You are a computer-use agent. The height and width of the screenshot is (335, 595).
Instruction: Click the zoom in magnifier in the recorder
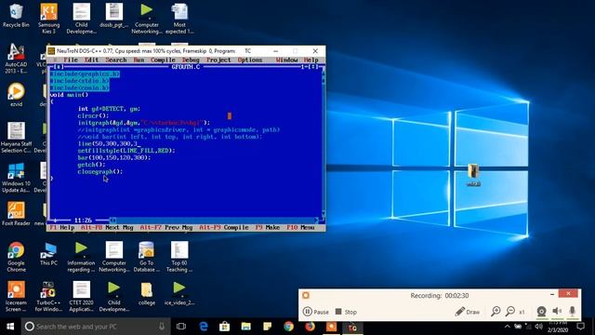point(496,312)
